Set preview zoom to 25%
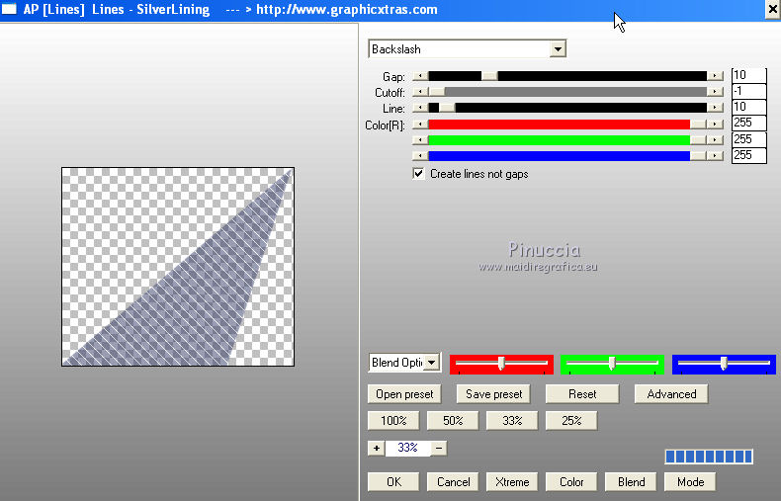This screenshot has height=501, width=781. click(571, 421)
